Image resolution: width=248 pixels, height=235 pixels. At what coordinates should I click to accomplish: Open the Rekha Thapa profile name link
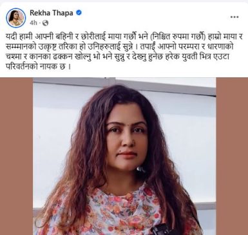pos(52,13)
